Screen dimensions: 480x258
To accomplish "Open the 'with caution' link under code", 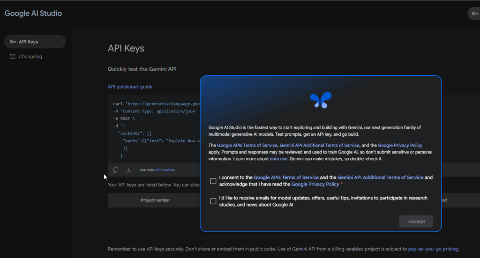I will [x=165, y=170].
